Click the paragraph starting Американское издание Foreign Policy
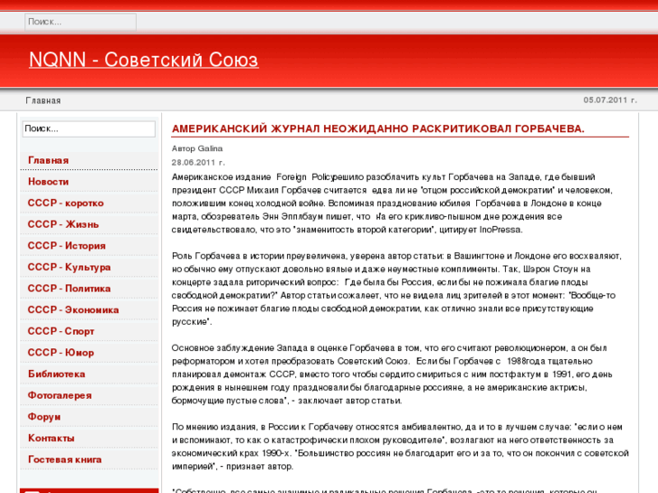The height and width of the screenshot is (493, 658). (392, 204)
